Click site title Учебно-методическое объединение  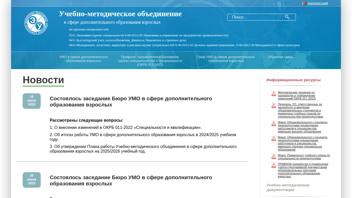120,14
